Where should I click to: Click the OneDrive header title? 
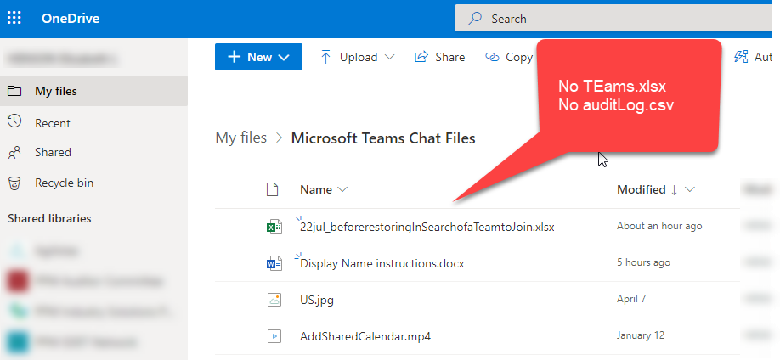(x=71, y=19)
